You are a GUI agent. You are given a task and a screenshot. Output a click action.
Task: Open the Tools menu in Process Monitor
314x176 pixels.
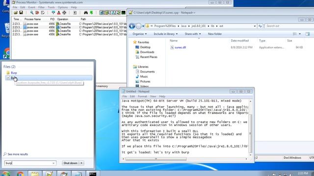click(x=51, y=7)
